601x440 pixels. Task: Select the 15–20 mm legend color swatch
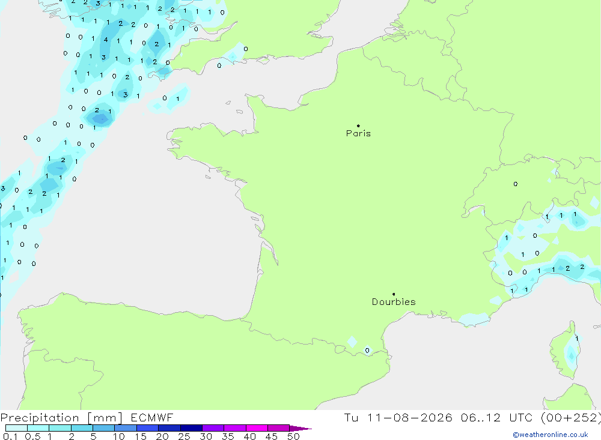147,428
